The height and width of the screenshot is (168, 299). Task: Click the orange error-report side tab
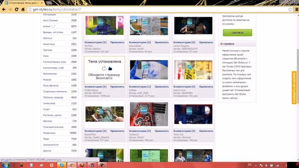[294, 88]
